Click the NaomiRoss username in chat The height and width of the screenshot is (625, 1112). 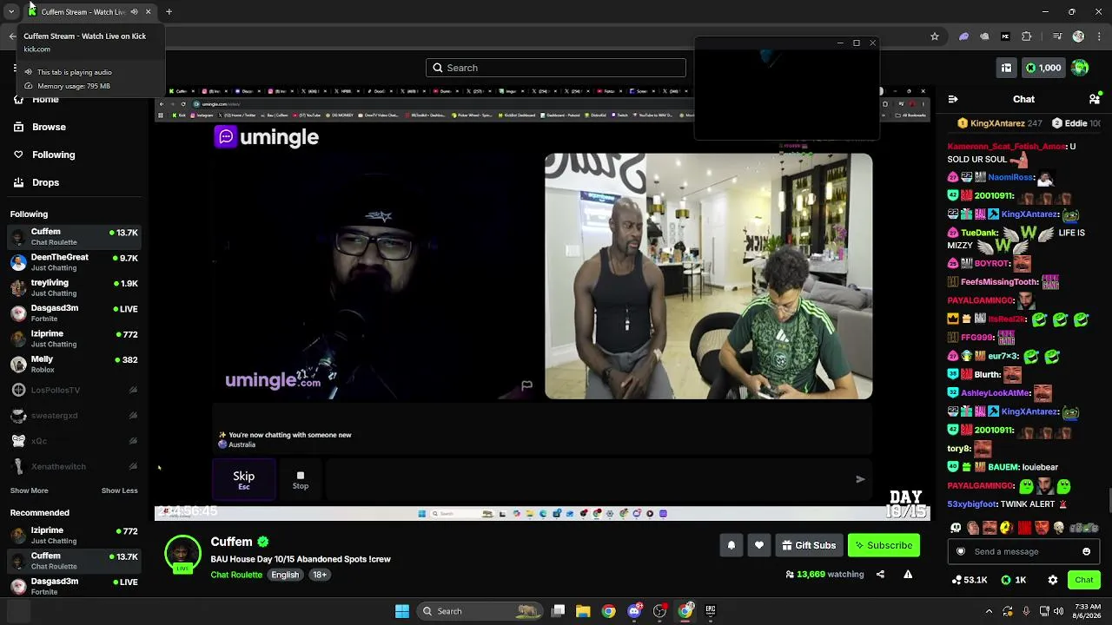1010,177
